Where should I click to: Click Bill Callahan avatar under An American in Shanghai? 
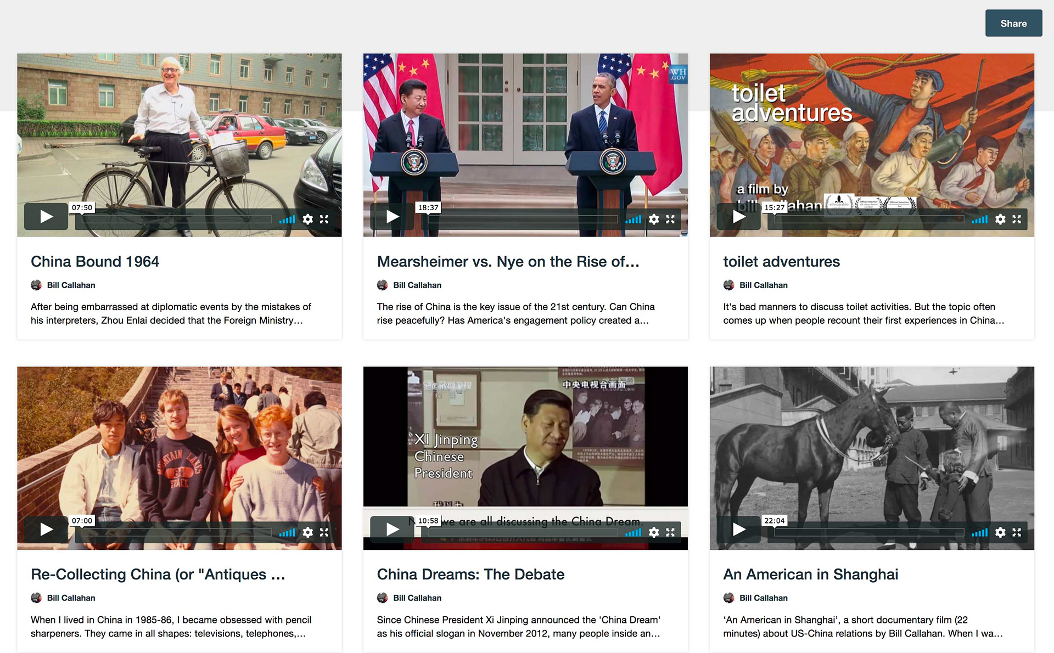pos(728,598)
